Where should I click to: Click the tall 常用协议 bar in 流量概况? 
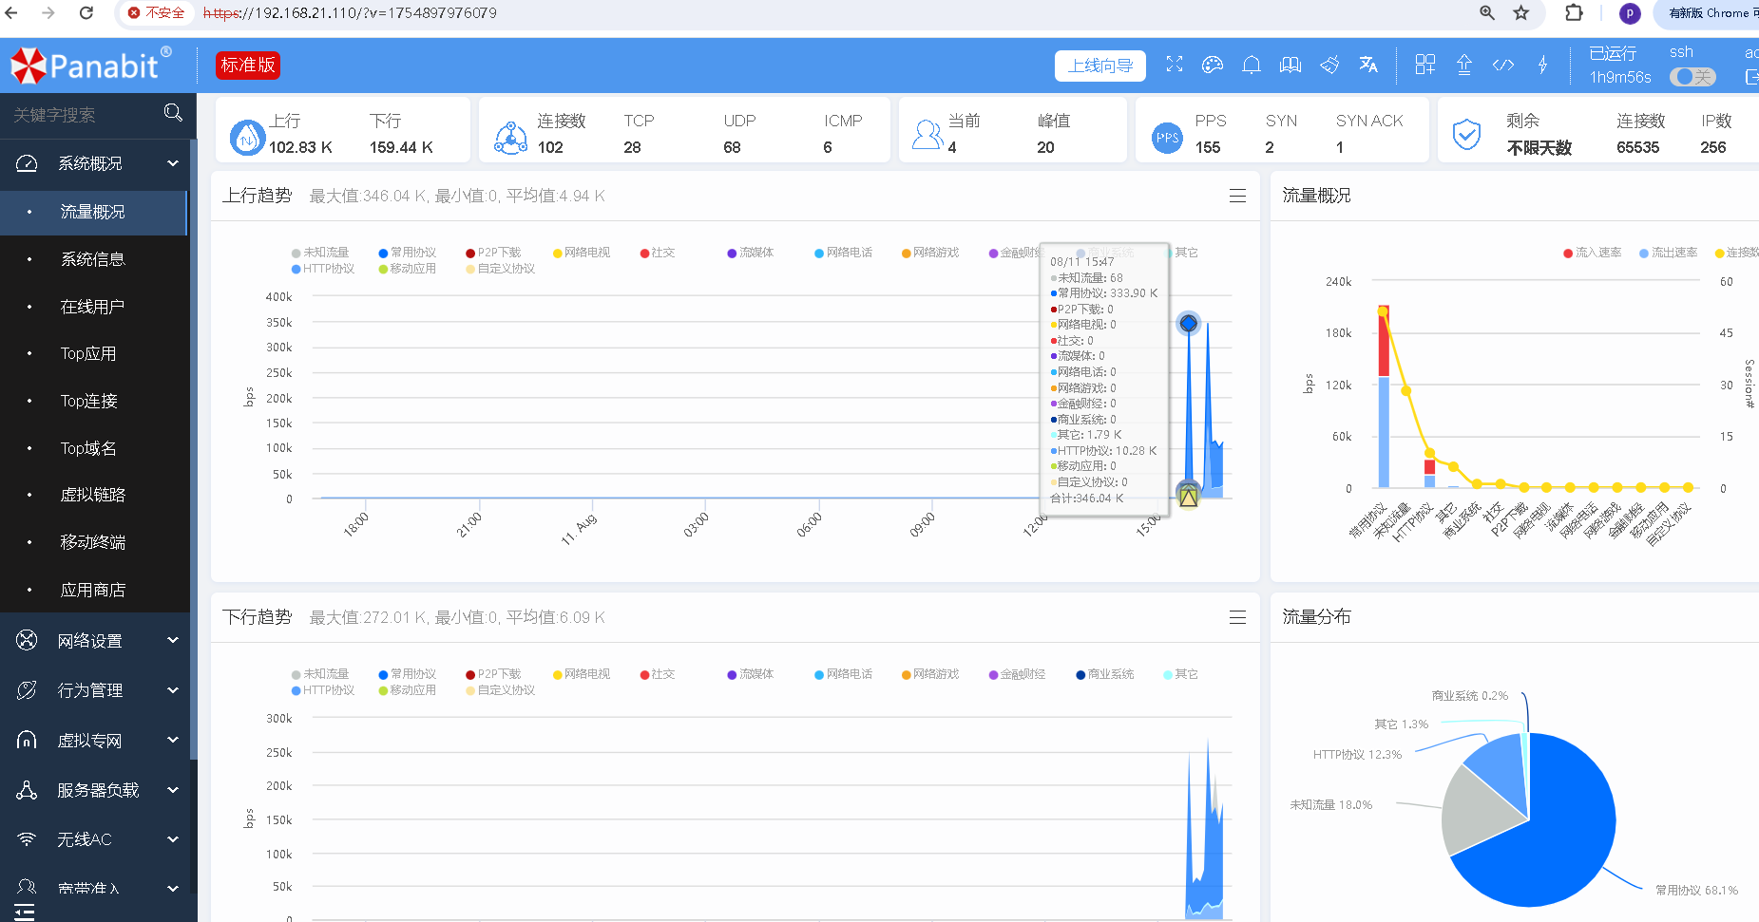[x=1384, y=397]
